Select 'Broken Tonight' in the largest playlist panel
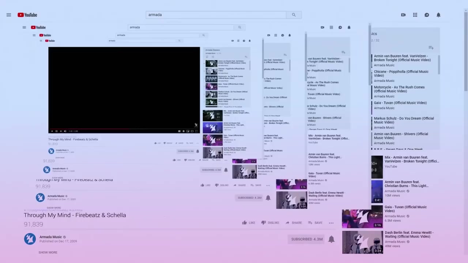468x263 pixels. [x=402, y=58]
